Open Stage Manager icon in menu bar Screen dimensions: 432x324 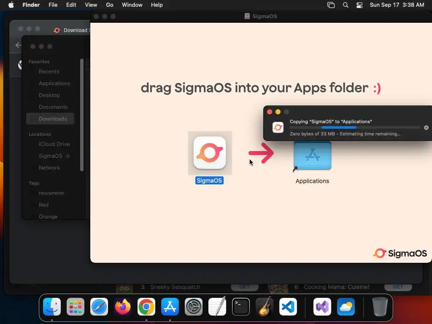tap(331, 5)
